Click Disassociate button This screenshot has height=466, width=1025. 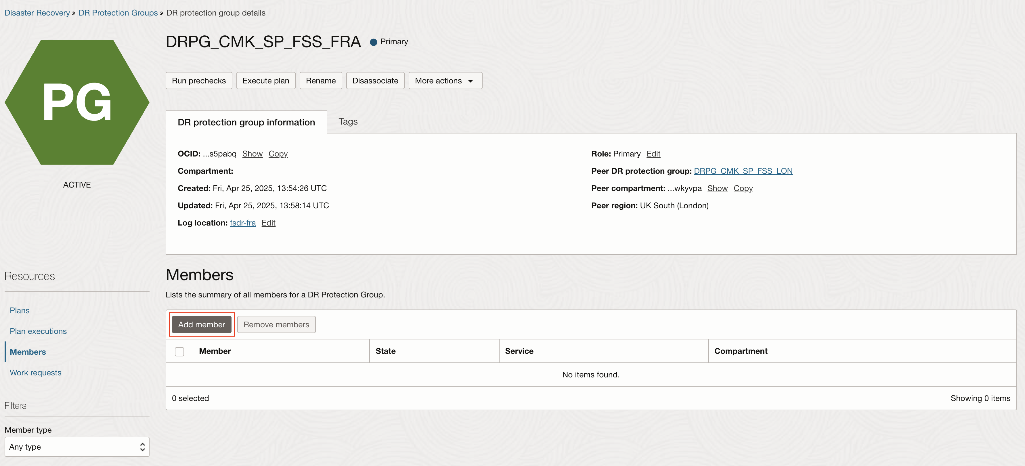point(375,81)
